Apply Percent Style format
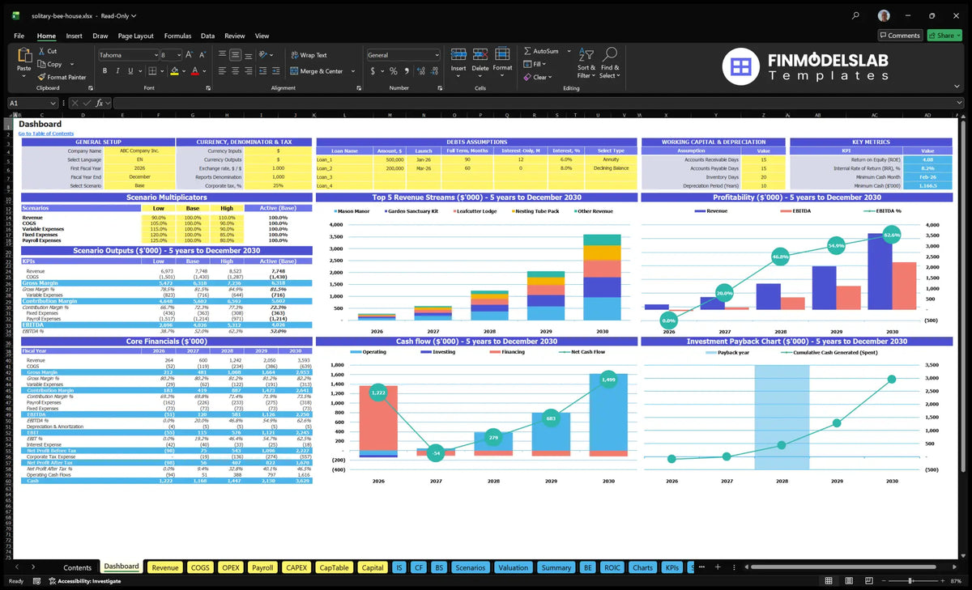This screenshot has width=972, height=590. click(394, 71)
